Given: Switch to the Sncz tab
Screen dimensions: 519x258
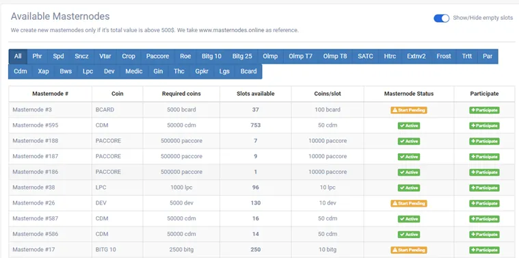Looking at the screenshot, I should pos(81,56).
